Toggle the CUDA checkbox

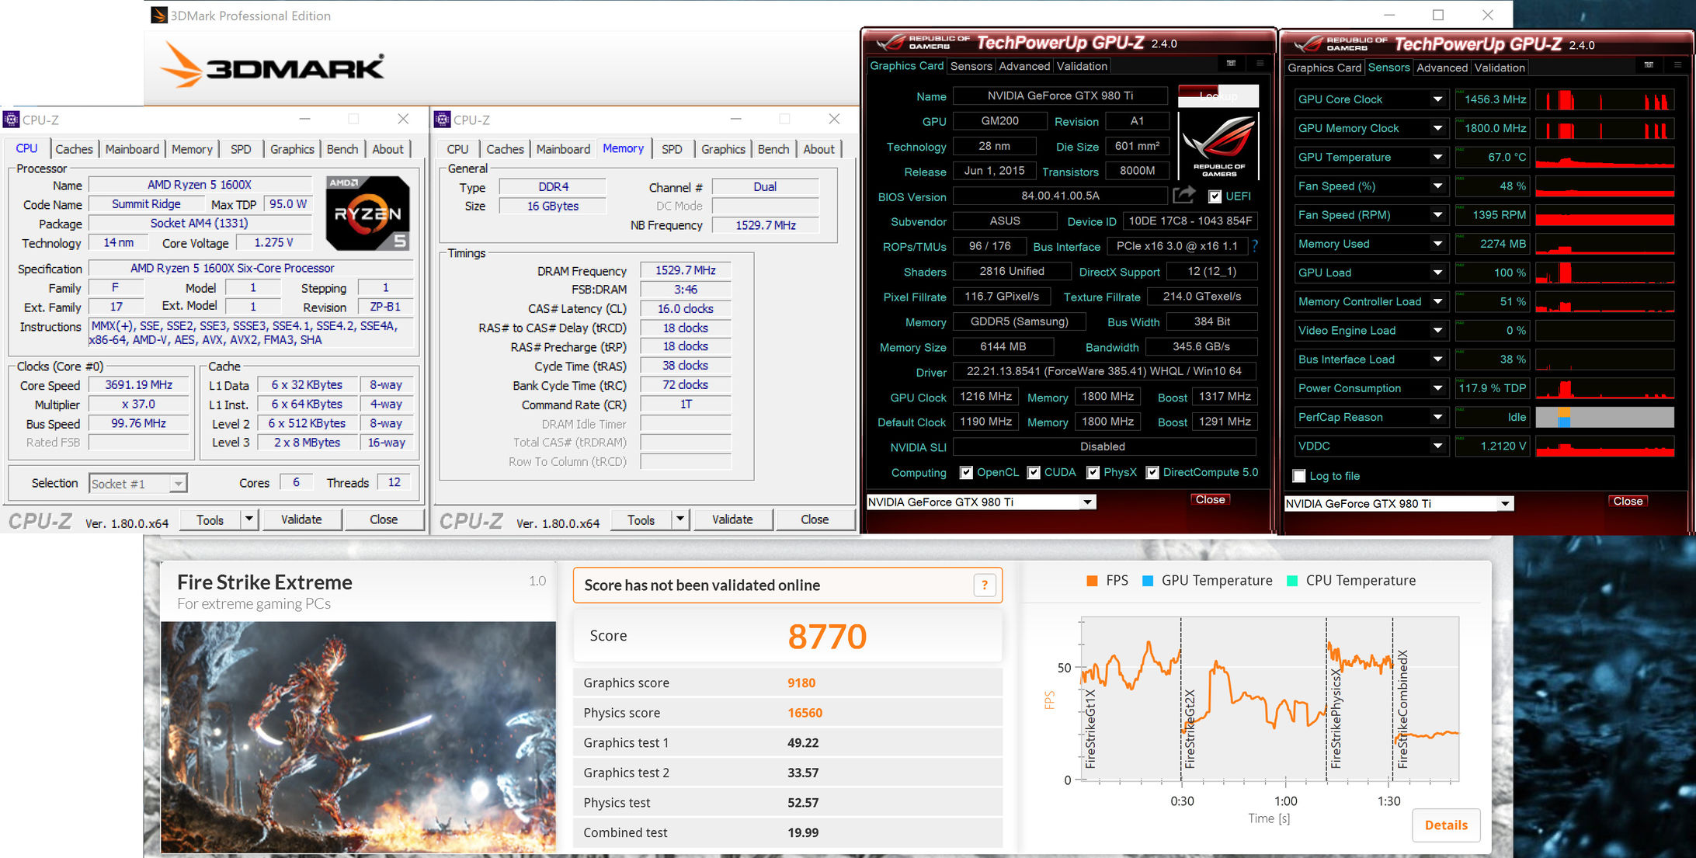pyautogui.click(x=1034, y=472)
